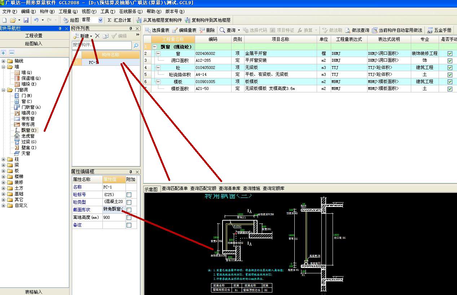The image size is (457, 295).
Task: Expand the 柱 tree node
Action: 4,159
